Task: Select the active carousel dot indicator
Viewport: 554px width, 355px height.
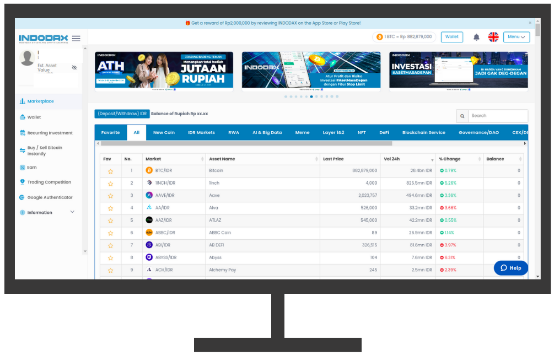Action: [311, 96]
